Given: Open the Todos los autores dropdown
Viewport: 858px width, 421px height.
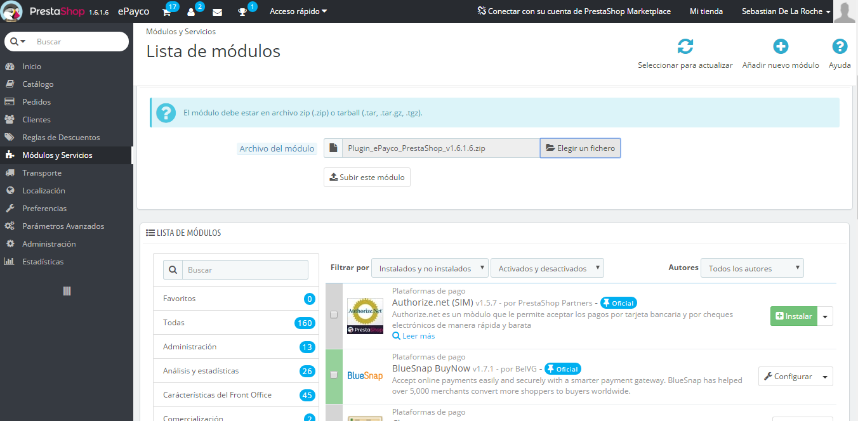Looking at the screenshot, I should (752, 268).
